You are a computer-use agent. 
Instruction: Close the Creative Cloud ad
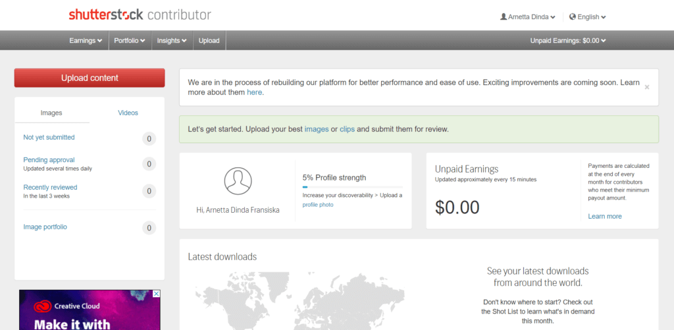point(156,294)
